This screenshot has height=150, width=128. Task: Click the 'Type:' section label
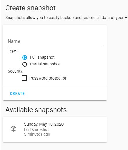(x=12, y=51)
